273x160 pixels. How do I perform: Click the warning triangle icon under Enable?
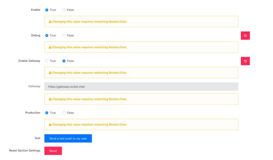50,21
